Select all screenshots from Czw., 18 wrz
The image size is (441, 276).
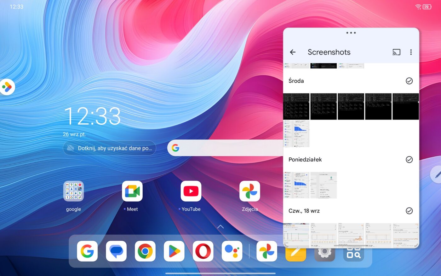coord(409,211)
